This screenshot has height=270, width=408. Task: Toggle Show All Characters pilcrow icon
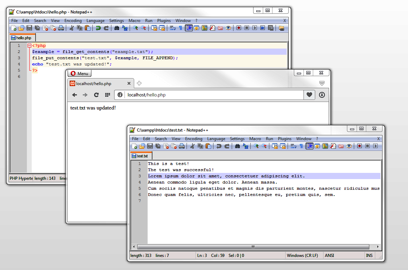pos(181,28)
